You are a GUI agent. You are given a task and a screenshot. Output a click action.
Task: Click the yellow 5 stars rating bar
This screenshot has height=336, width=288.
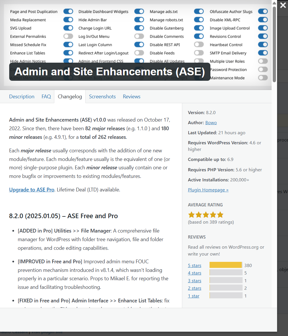226,265
